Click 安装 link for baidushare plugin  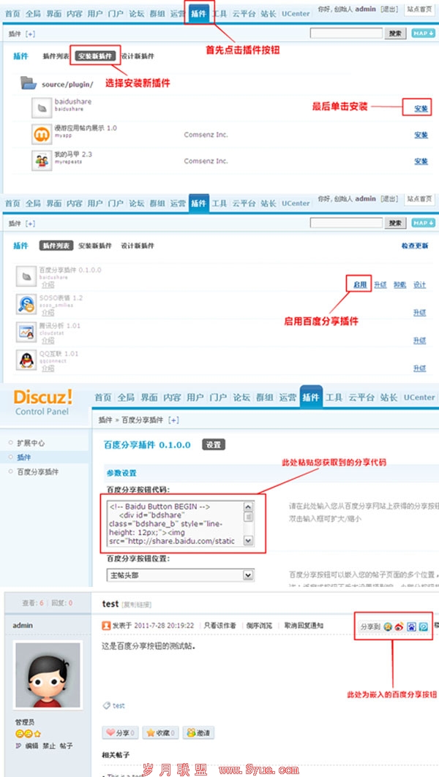(421, 109)
